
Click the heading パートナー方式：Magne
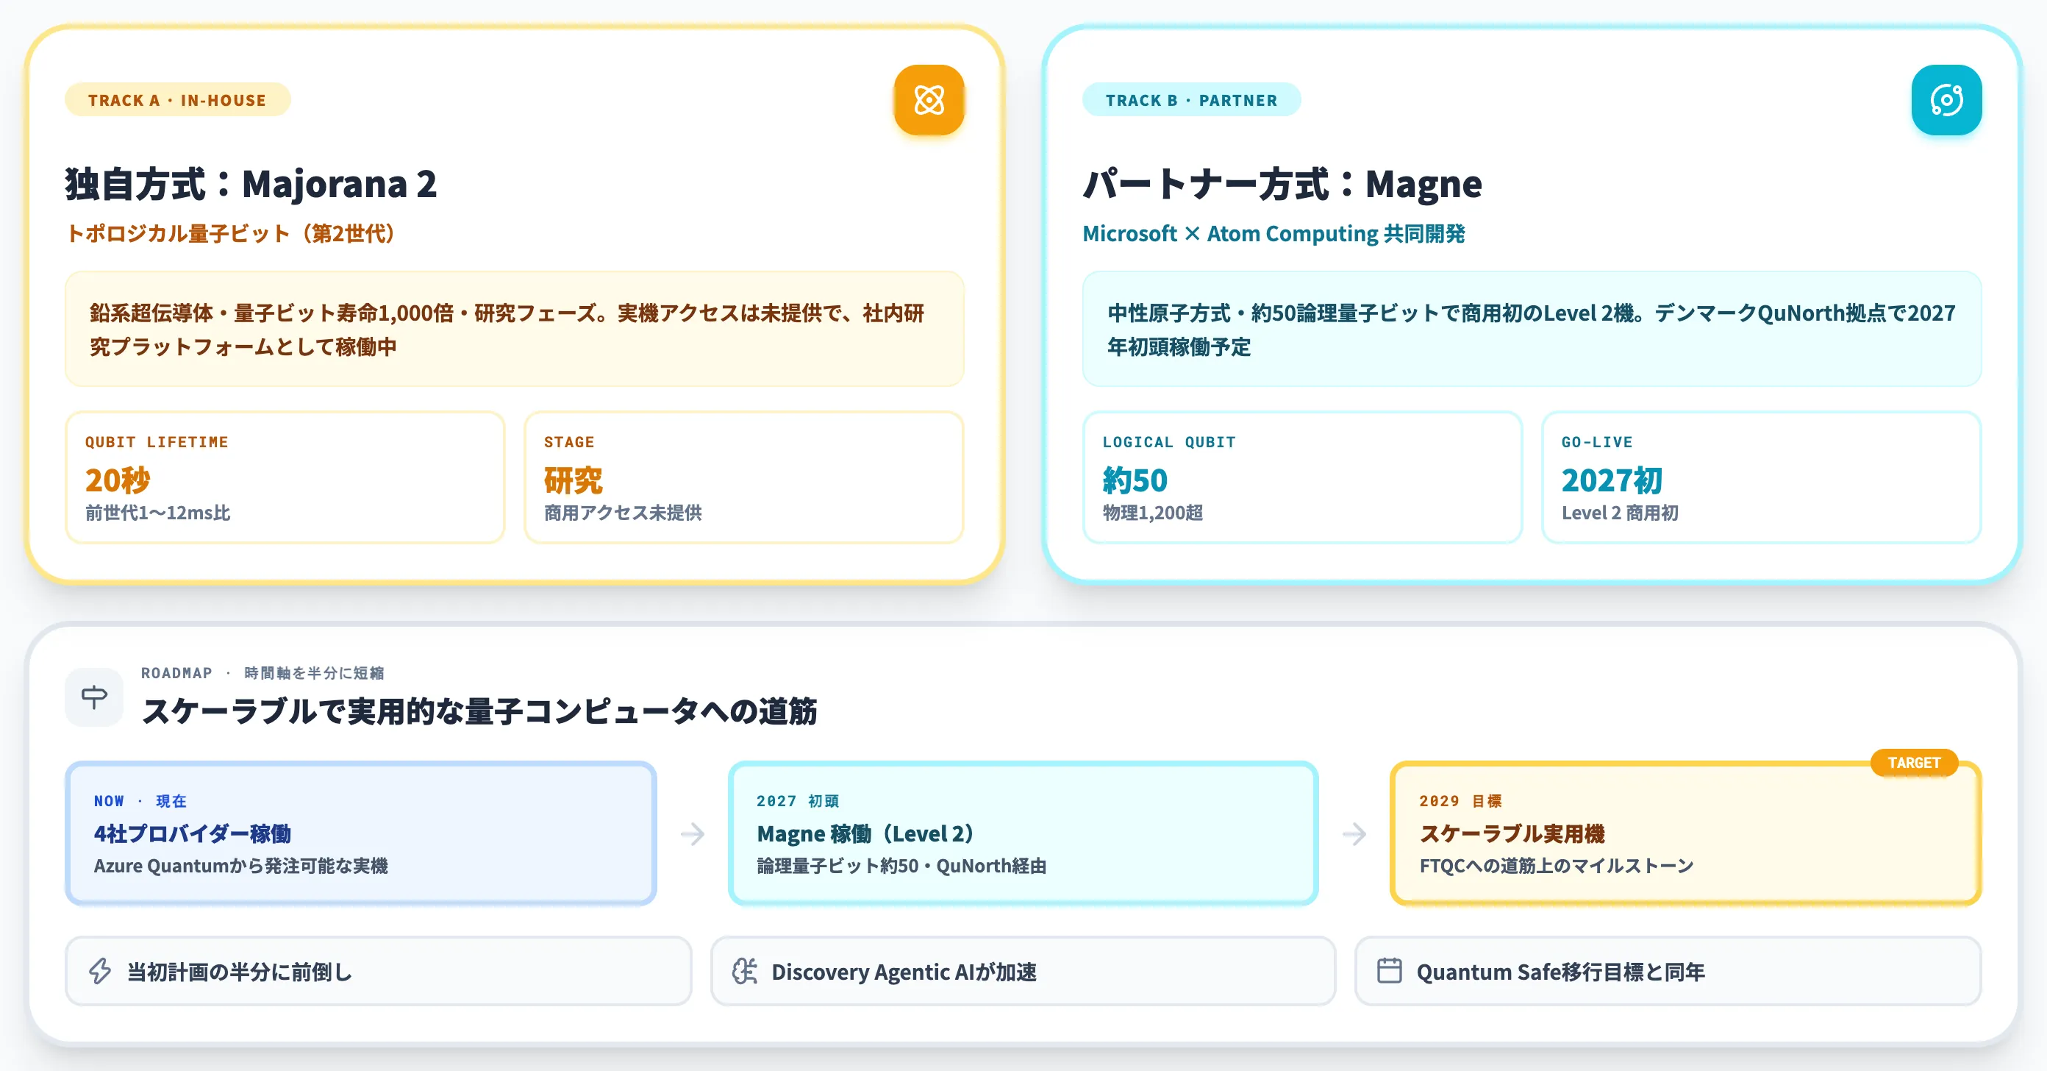1282,184
